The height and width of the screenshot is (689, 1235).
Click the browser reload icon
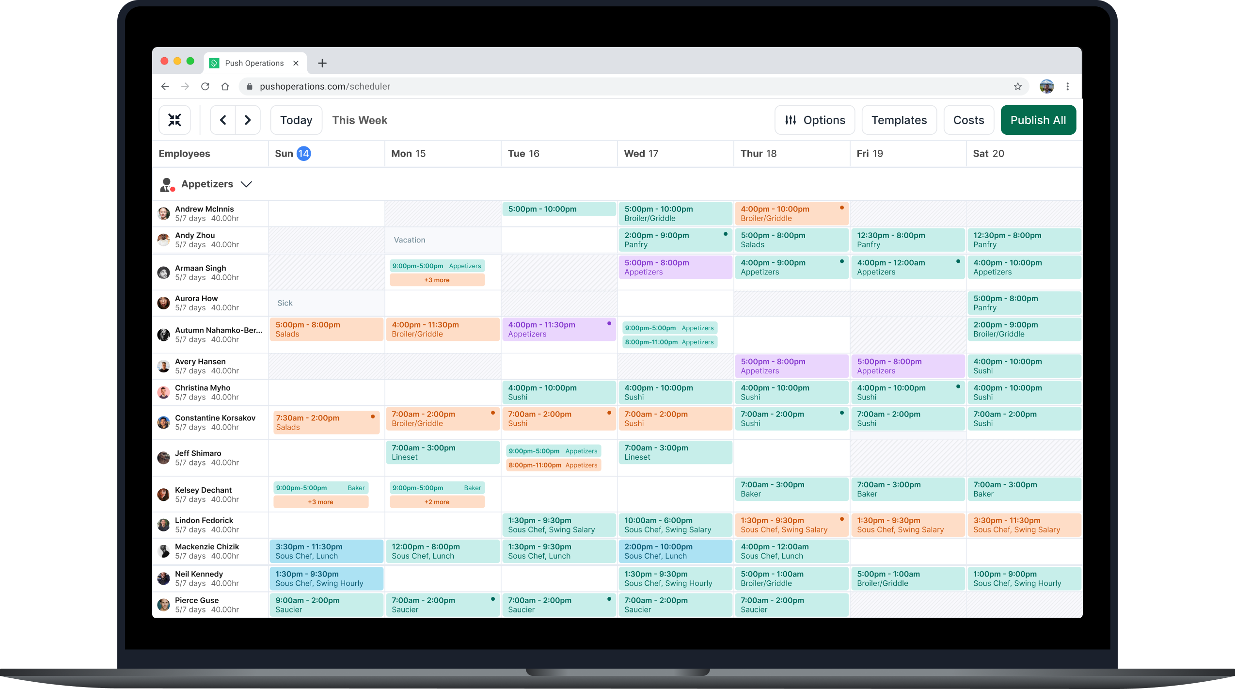pyautogui.click(x=205, y=86)
